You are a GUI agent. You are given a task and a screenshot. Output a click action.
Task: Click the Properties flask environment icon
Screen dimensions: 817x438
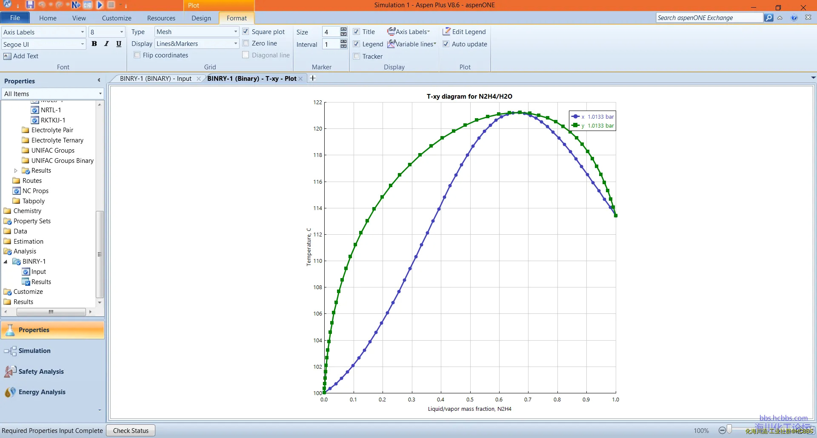(10, 330)
